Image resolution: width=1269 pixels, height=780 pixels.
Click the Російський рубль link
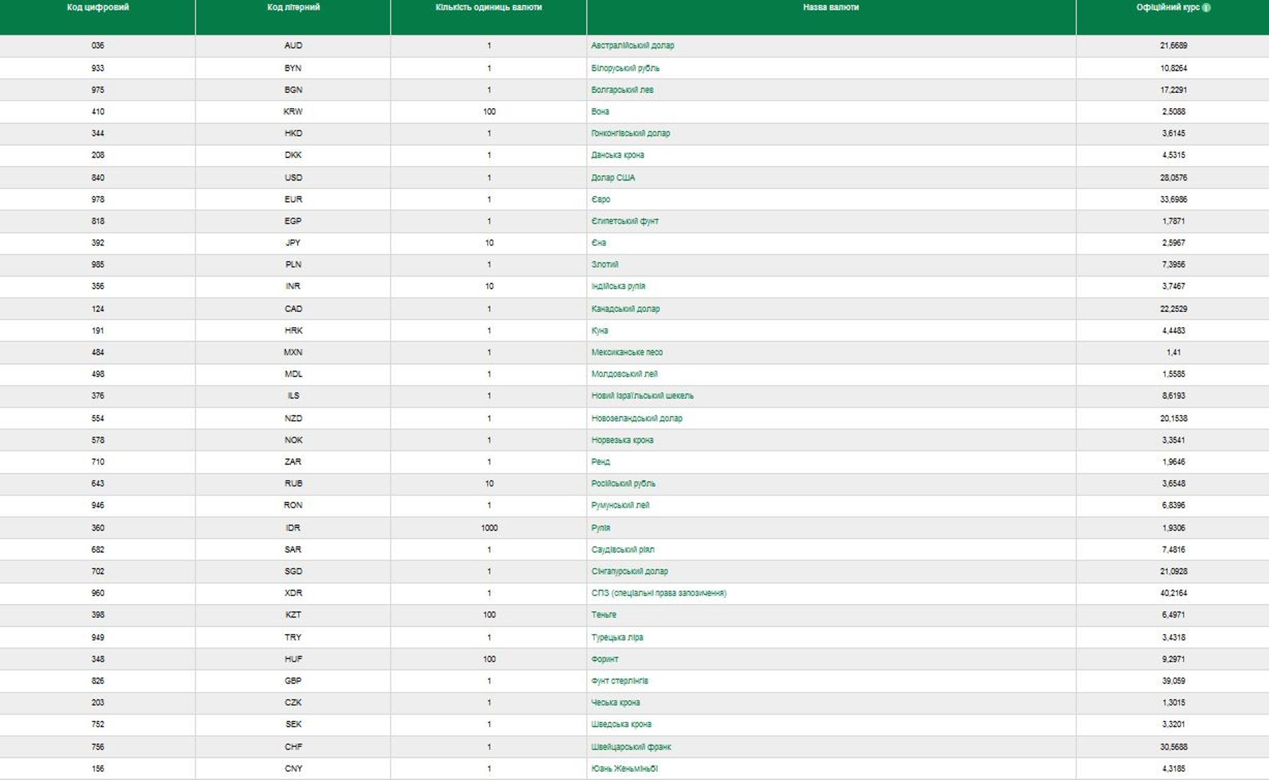click(x=623, y=483)
